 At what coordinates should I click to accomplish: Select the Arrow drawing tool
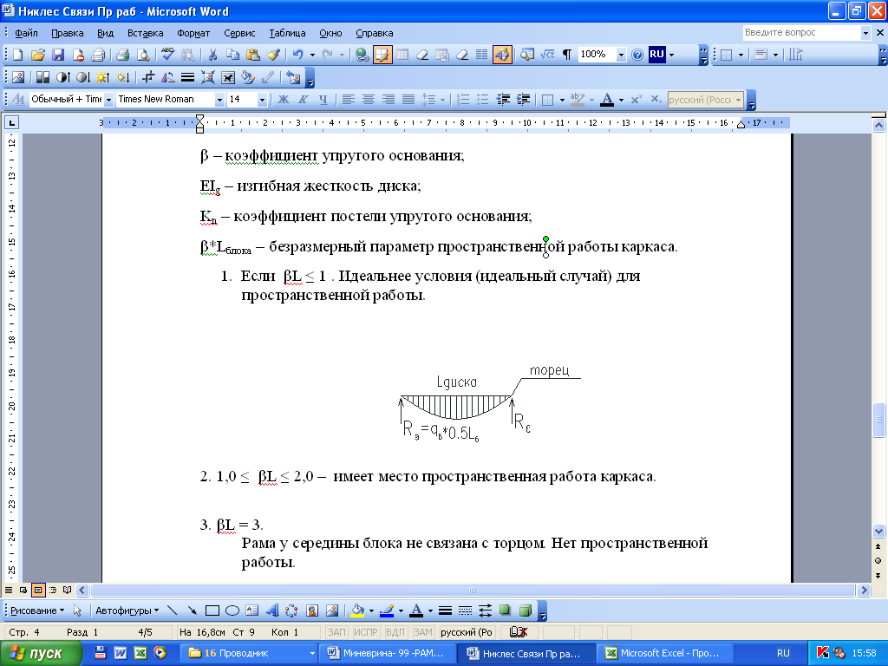[193, 610]
